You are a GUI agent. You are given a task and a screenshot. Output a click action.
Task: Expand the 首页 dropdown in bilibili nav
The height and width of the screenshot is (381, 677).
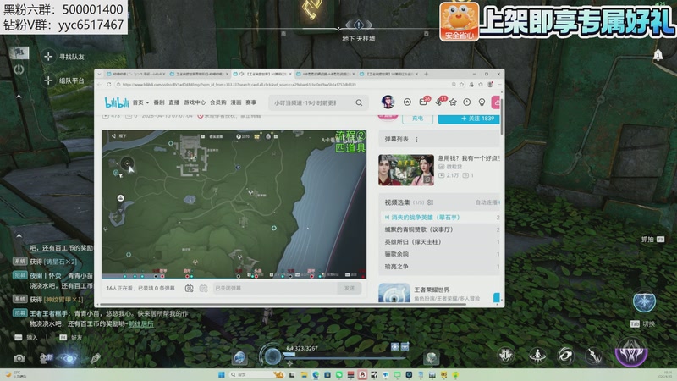point(140,102)
